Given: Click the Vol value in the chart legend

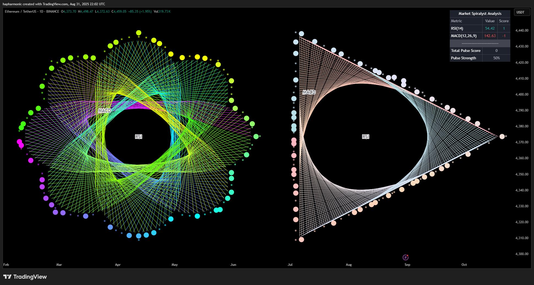Looking at the screenshot, I should (162, 12).
